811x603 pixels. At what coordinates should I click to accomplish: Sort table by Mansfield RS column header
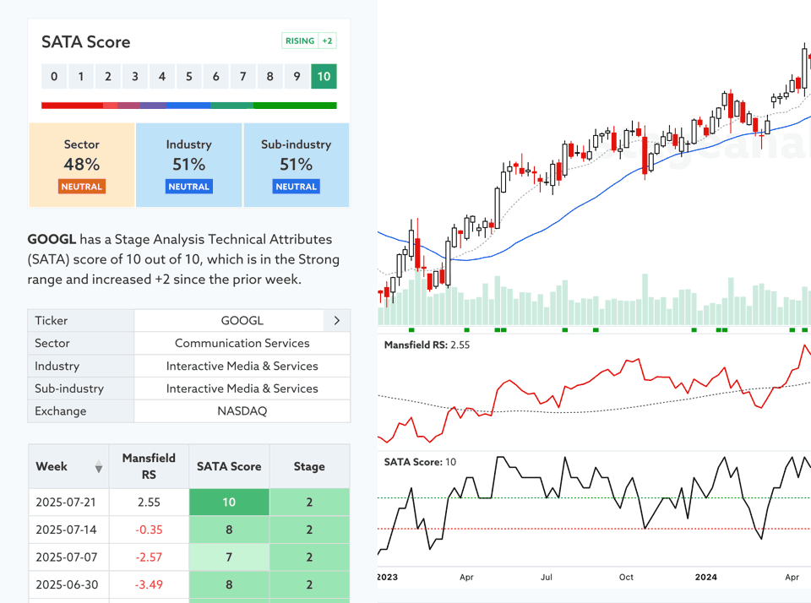[149, 466]
